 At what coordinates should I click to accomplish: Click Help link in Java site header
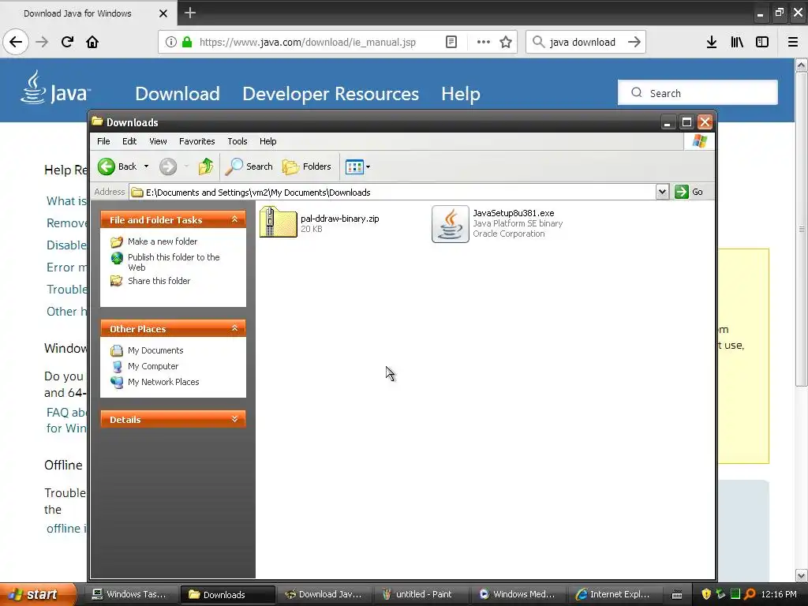[x=461, y=94]
